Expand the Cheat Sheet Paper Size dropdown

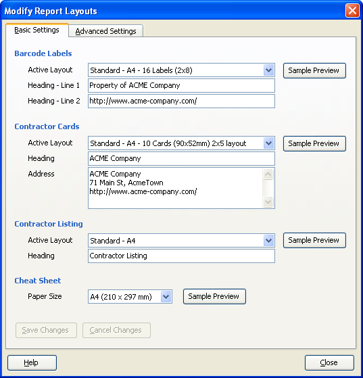coord(166,297)
